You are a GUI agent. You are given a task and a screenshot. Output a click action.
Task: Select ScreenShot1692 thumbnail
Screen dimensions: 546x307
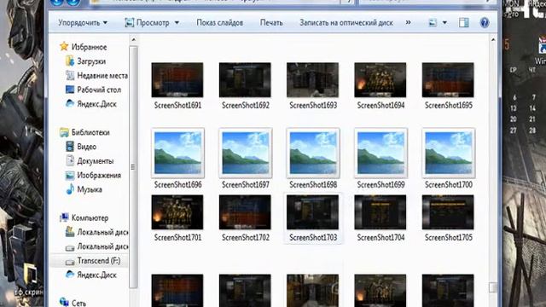pyautogui.click(x=245, y=80)
